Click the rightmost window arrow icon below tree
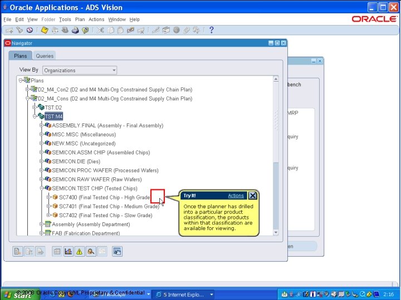The height and width of the screenshot is (300, 401). [117, 252]
